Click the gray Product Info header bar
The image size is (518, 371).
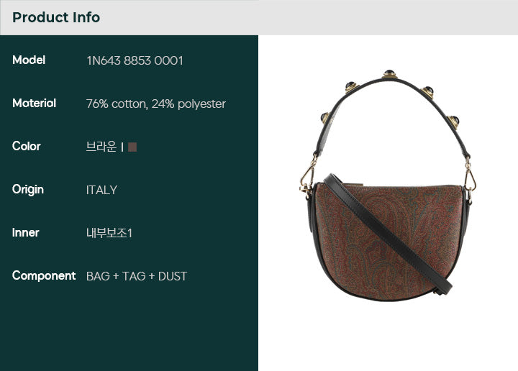click(259, 17)
